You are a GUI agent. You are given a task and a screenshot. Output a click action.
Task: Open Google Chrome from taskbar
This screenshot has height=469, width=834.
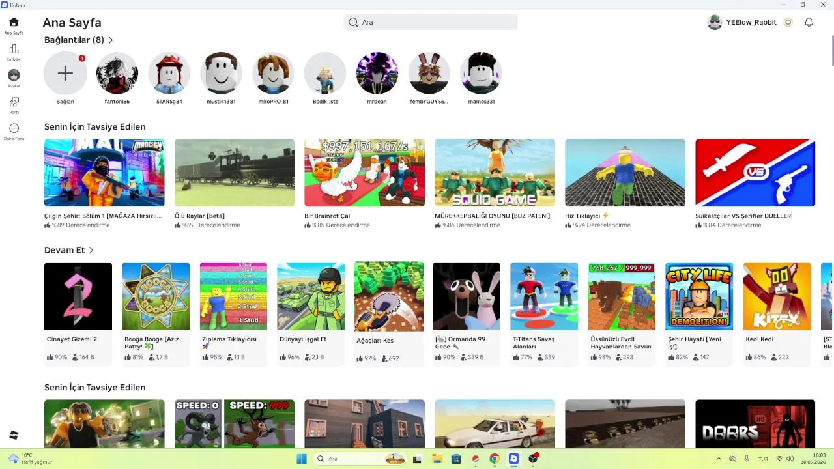[495, 459]
